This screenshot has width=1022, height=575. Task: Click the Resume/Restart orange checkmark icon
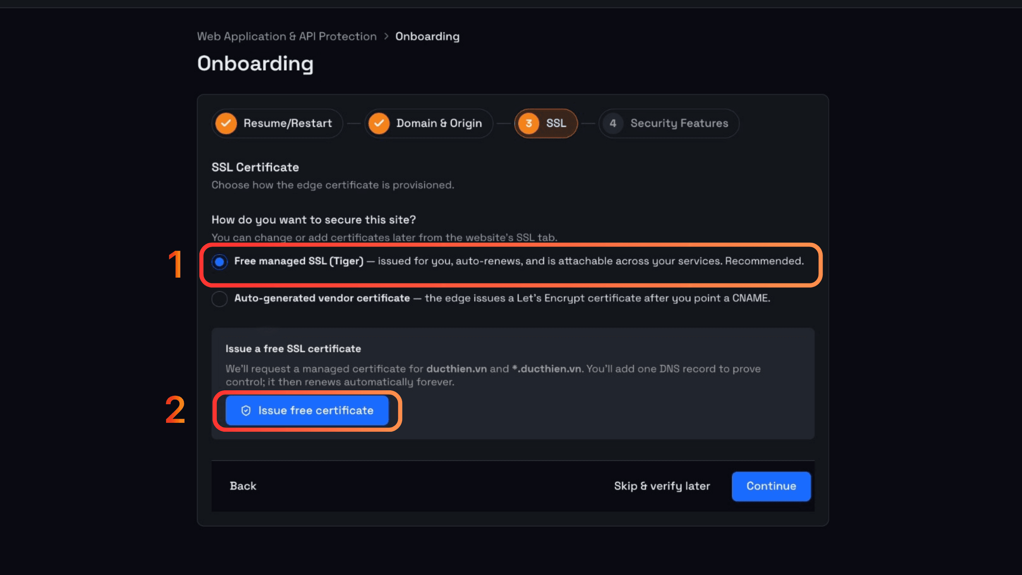point(226,124)
